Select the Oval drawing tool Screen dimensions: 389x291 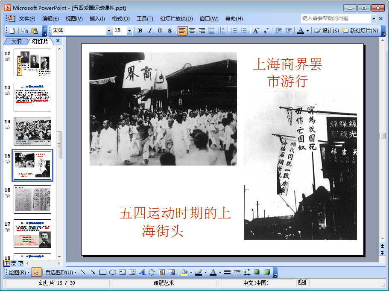click(113, 272)
